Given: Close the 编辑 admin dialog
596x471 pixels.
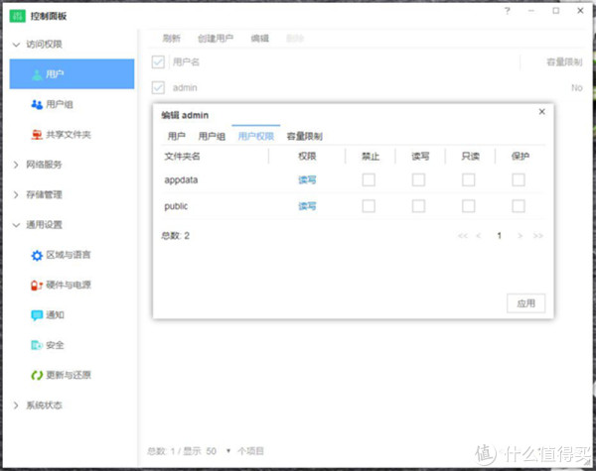Looking at the screenshot, I should pyautogui.click(x=541, y=112).
